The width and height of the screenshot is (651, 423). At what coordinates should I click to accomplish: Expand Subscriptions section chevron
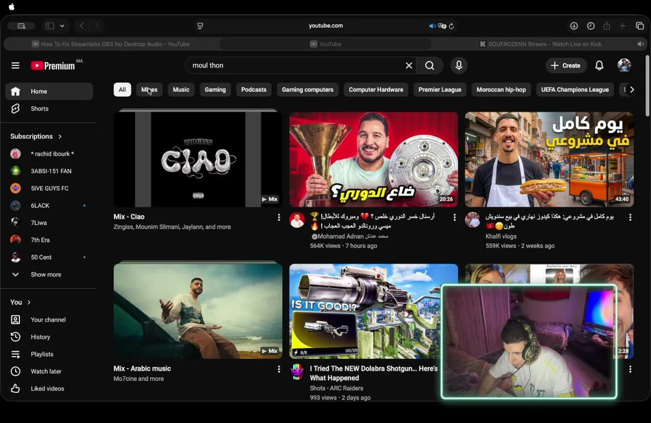60,136
